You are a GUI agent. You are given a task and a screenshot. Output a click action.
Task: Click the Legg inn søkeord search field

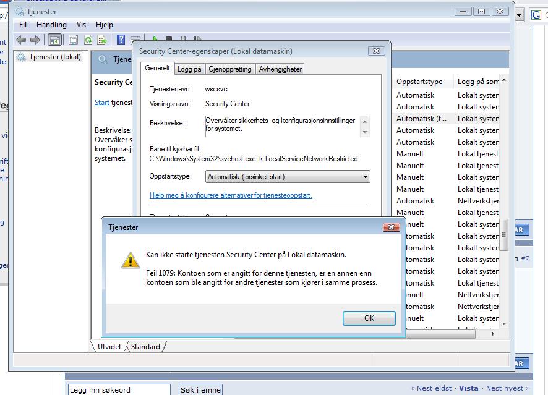point(119,390)
